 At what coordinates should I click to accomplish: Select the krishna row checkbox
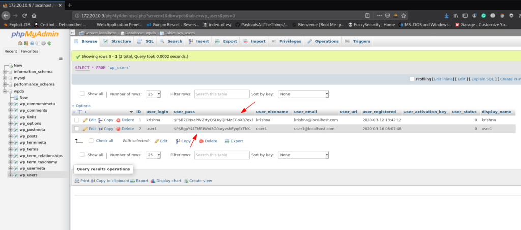pos(77,120)
